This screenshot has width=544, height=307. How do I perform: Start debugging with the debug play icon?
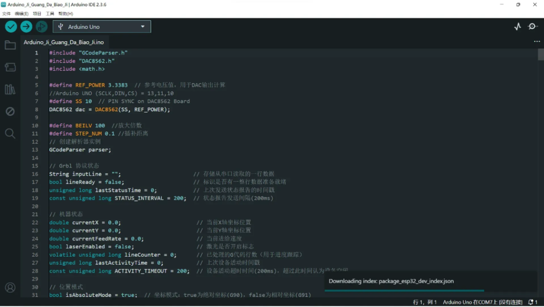pos(41,26)
